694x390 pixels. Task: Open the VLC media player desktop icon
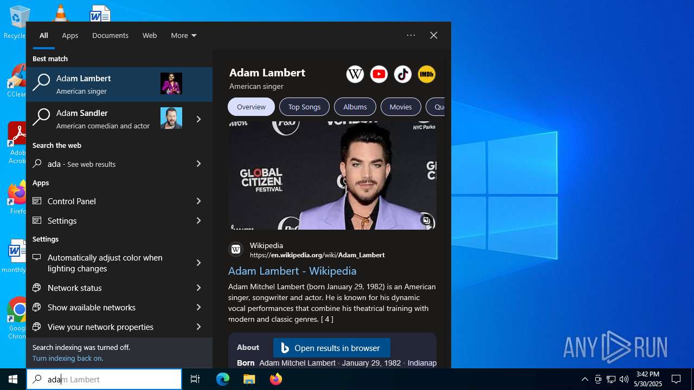(60, 14)
